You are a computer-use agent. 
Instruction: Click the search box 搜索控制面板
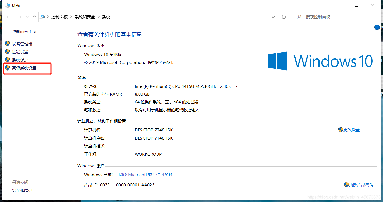pyautogui.click(x=335, y=17)
